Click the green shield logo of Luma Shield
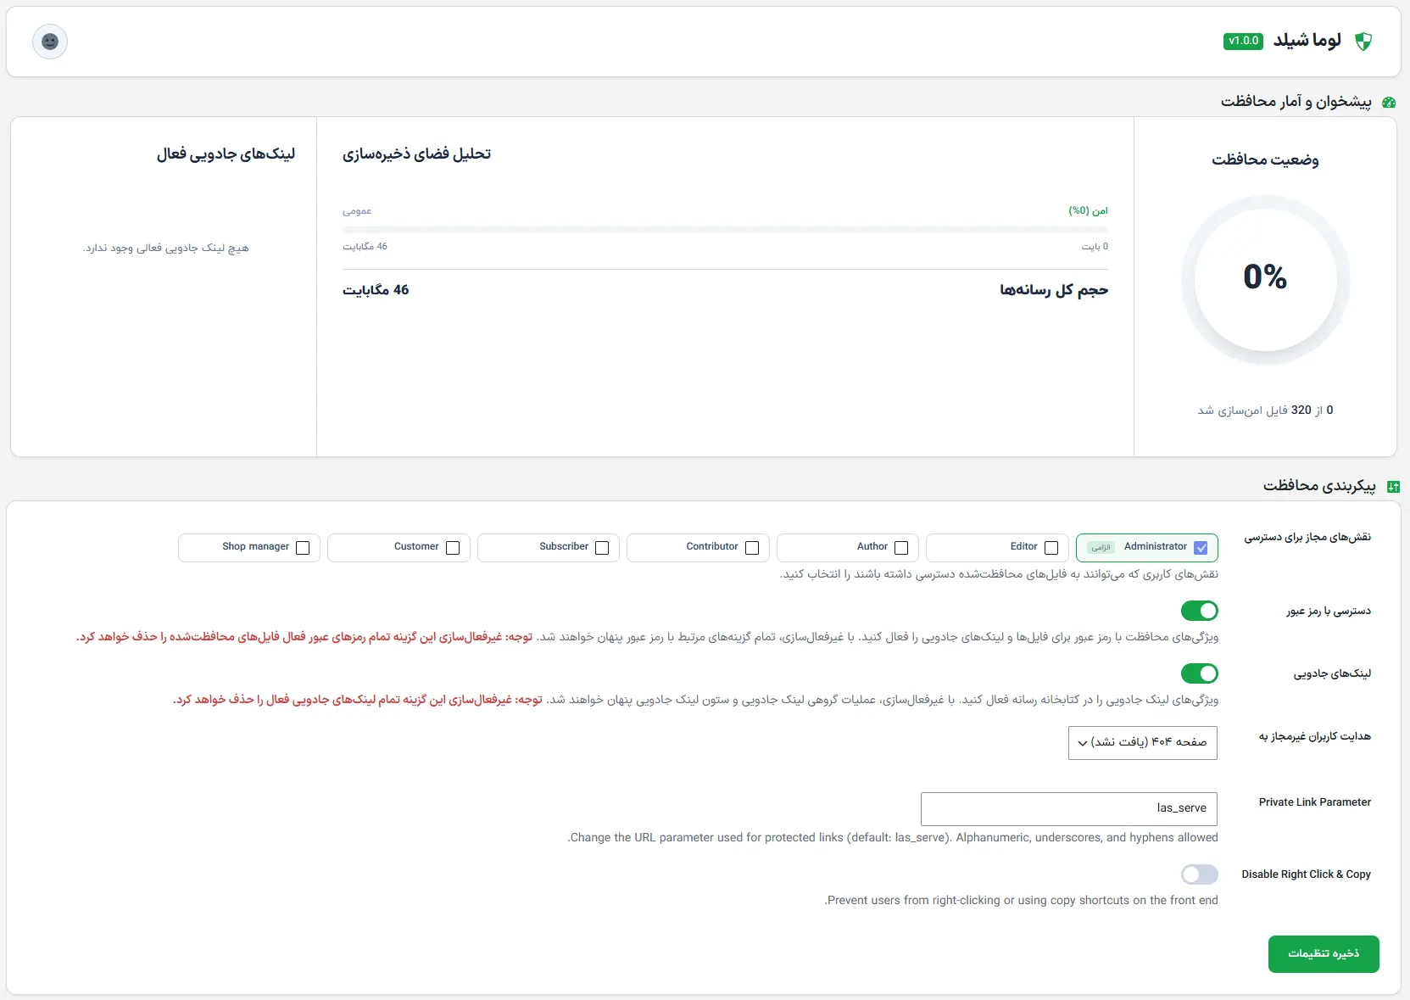 [1363, 41]
